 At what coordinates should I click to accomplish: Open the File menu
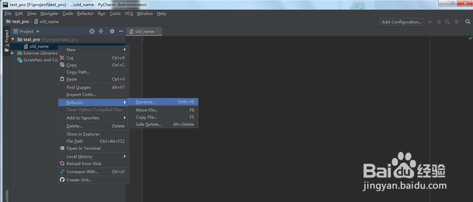click(8, 14)
